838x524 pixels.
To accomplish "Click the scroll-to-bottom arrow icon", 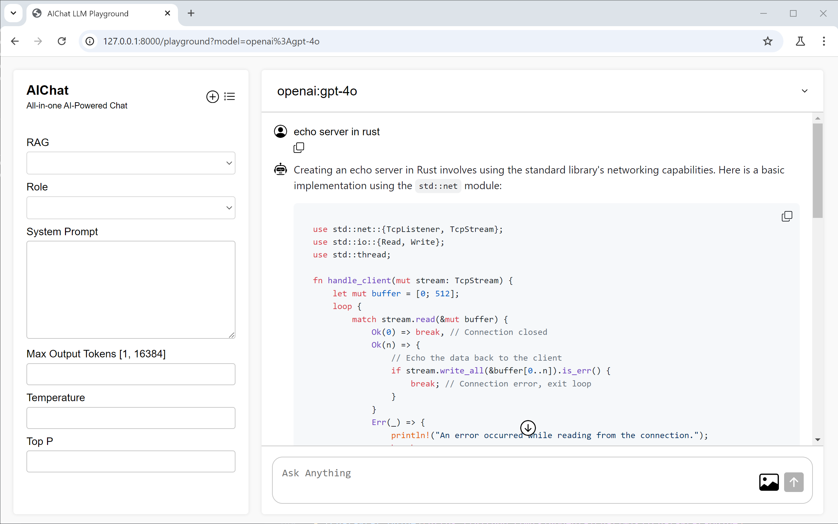I will pos(528,428).
